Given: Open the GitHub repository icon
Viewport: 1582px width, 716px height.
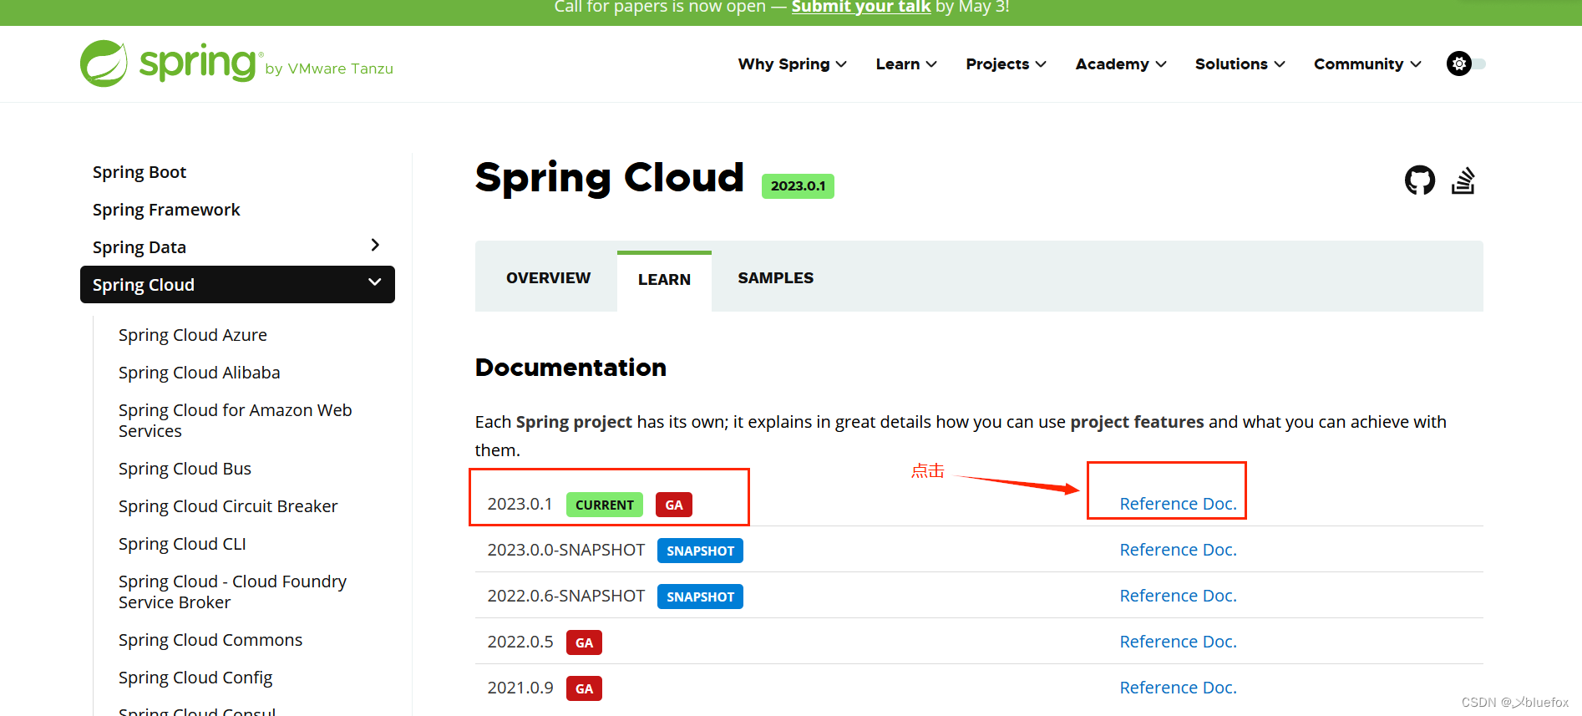Looking at the screenshot, I should click(1420, 180).
